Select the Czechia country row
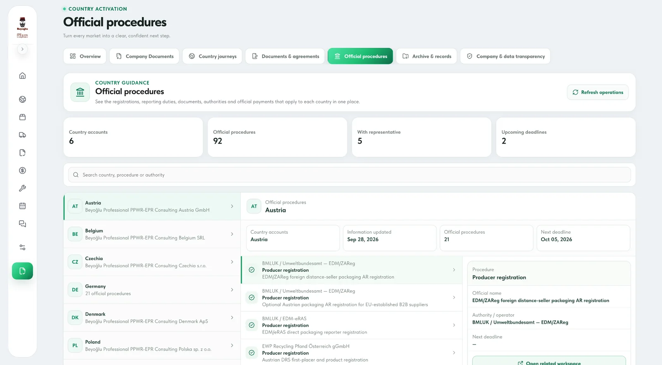 (x=152, y=262)
